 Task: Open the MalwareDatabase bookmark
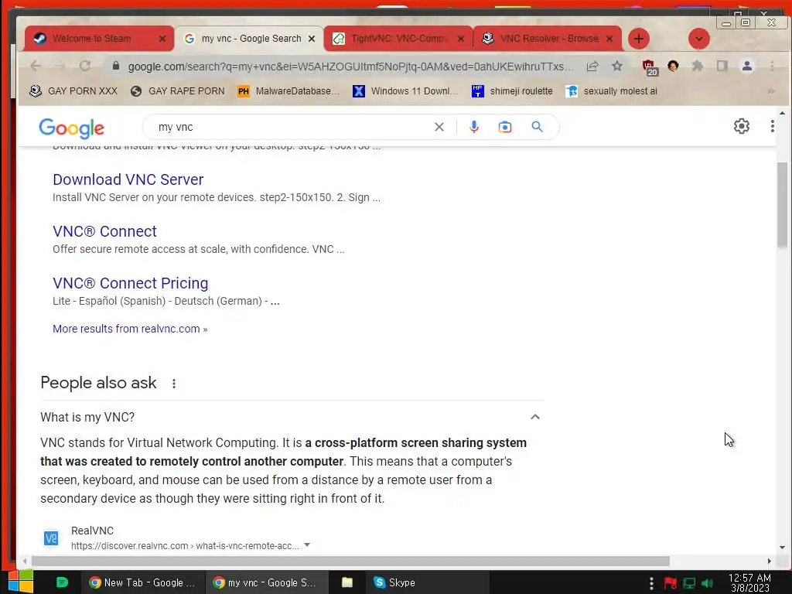[288, 91]
